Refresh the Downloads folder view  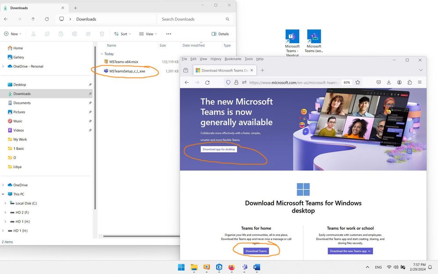[47, 19]
